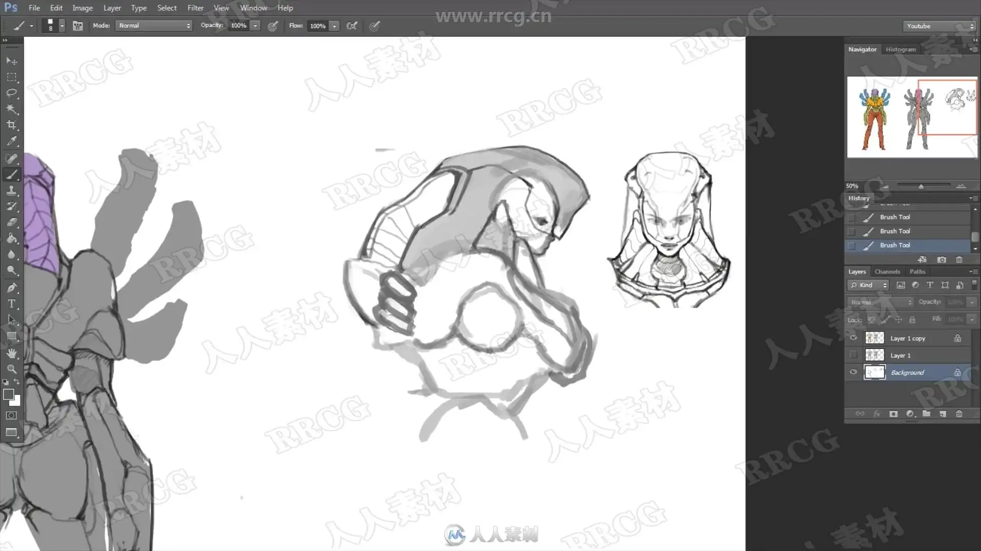Select the Lasso tool
The height and width of the screenshot is (551, 981).
(x=11, y=93)
